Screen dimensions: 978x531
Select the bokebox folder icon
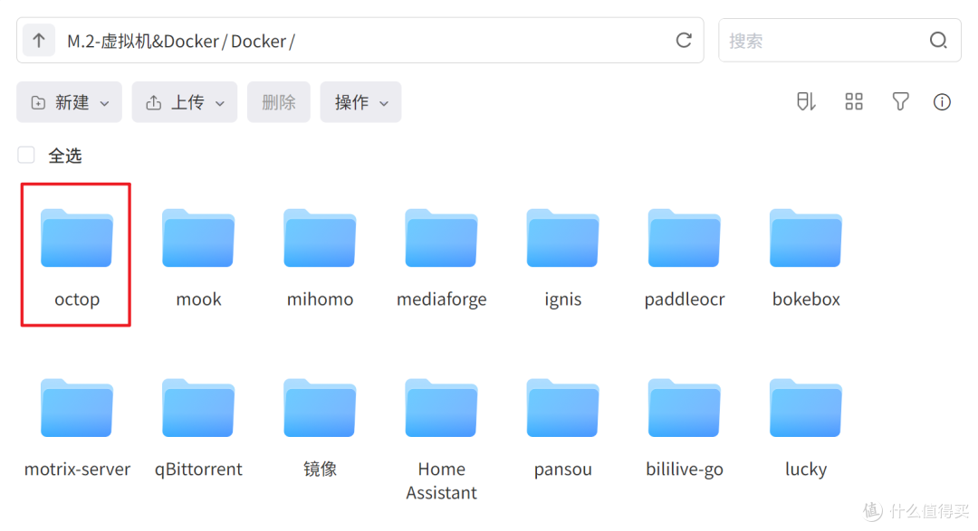click(x=806, y=238)
